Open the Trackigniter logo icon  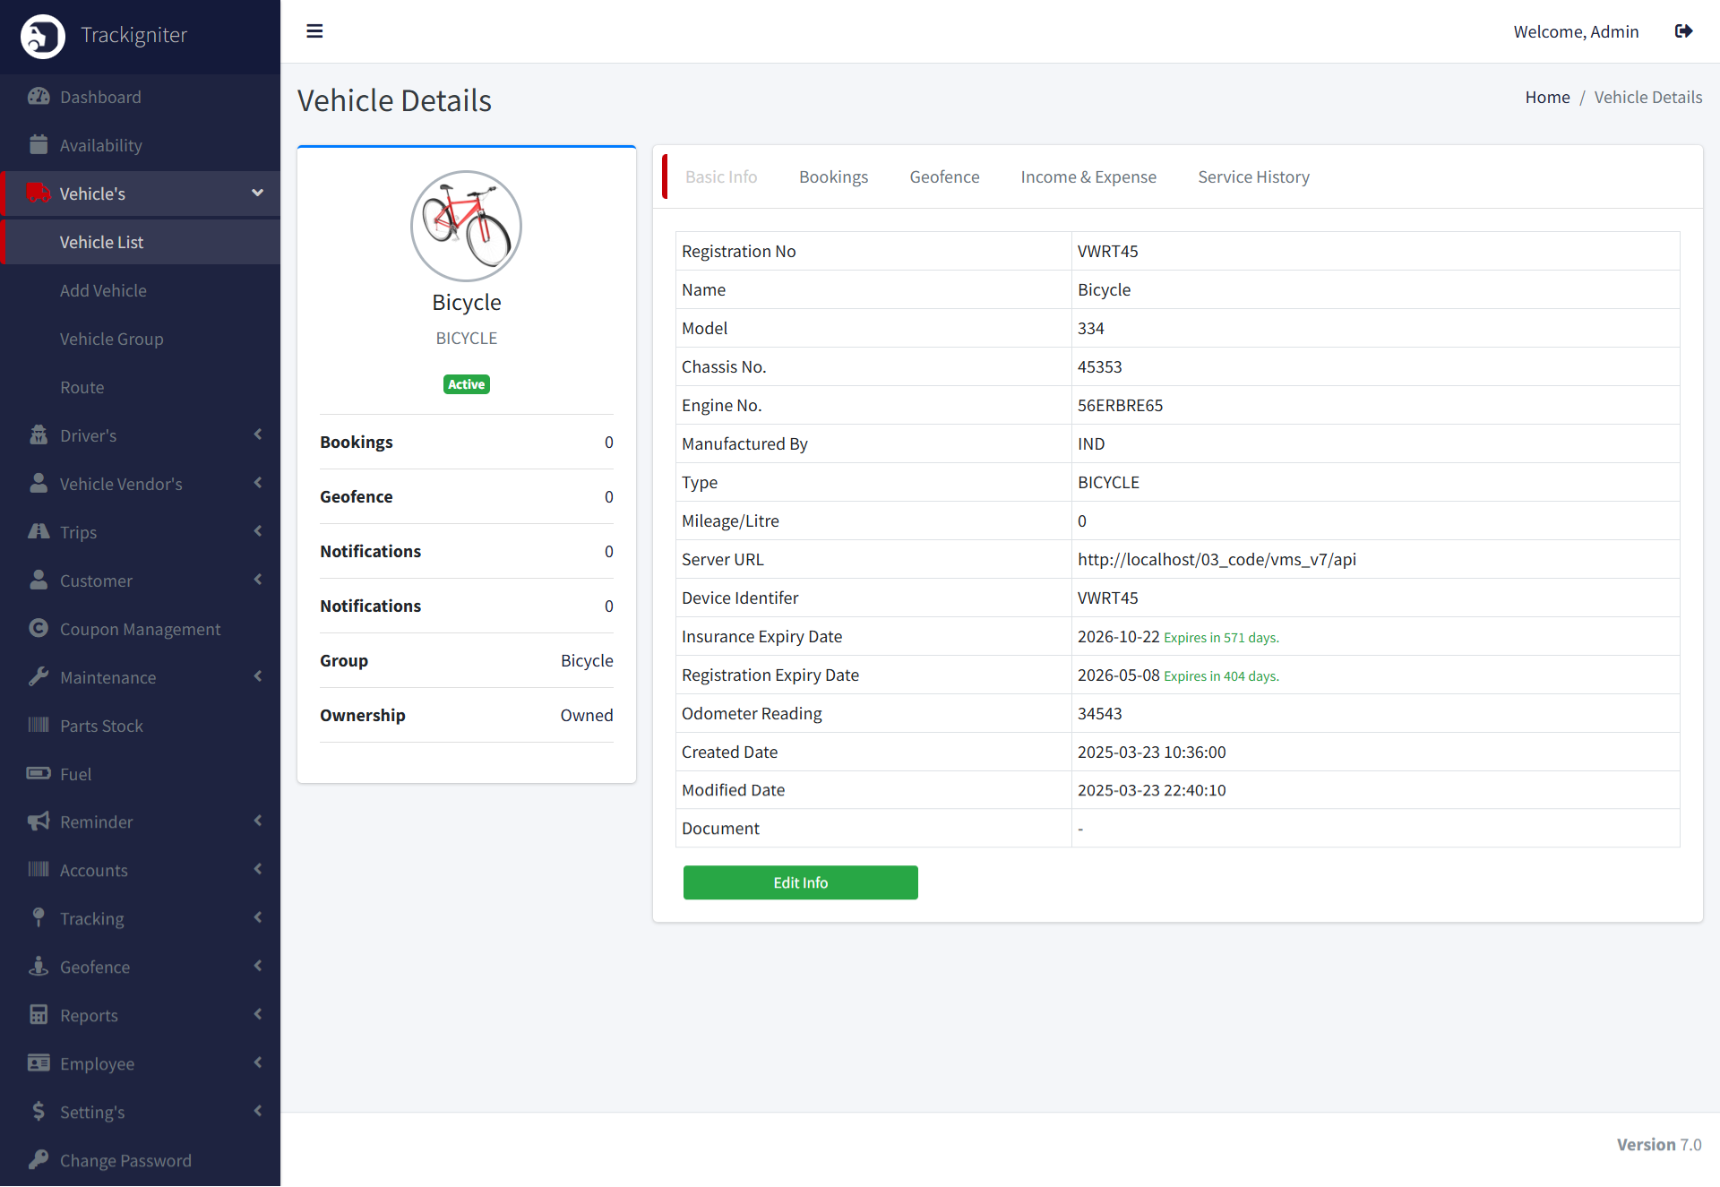tap(42, 36)
